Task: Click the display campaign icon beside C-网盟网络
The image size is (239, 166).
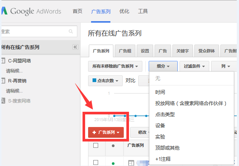Action: click(3, 61)
